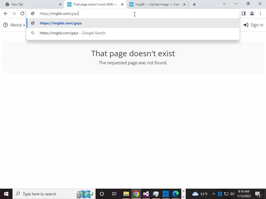Screen dimensions: 266x199
Task: Click the "That page doesn't exist" heading
Action: pos(133,53)
